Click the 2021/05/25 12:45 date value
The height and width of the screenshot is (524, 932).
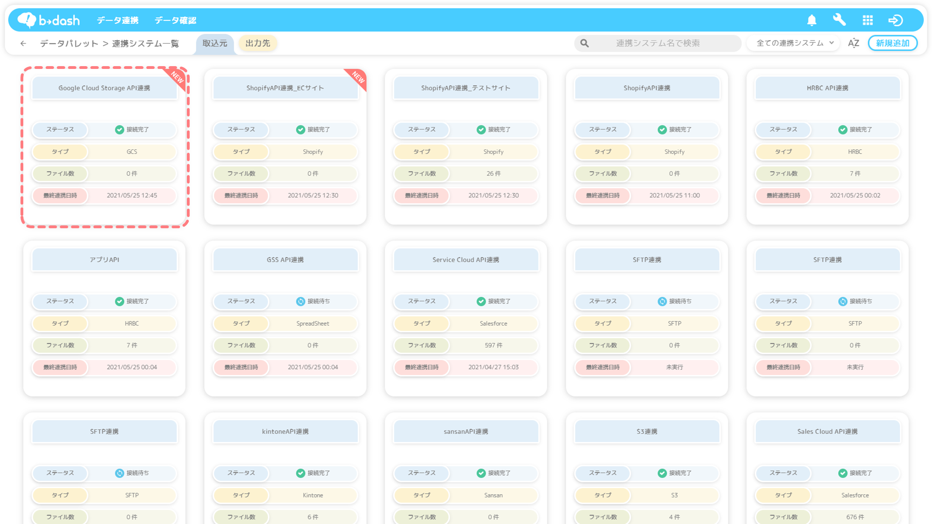click(132, 196)
